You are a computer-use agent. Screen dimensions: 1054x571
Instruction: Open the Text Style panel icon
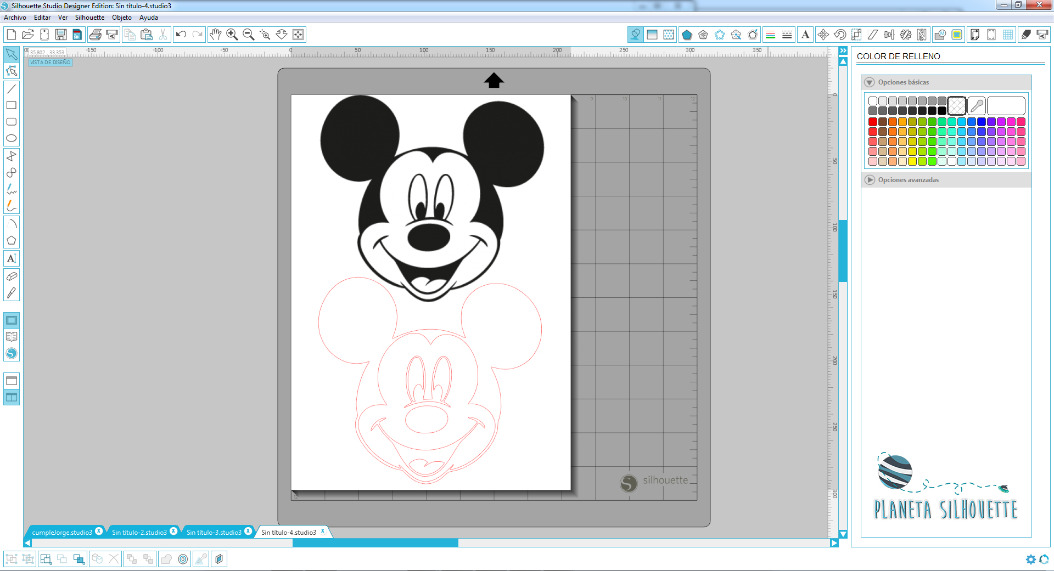click(x=805, y=35)
